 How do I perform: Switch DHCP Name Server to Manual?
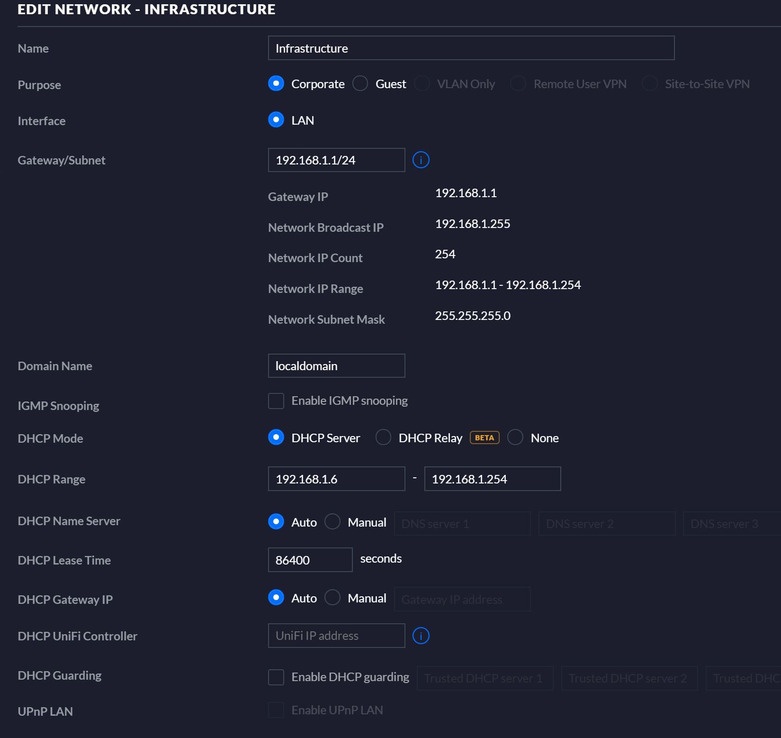click(332, 522)
